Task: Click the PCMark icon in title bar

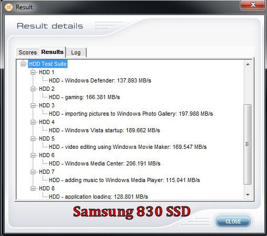Action: tap(9, 7)
